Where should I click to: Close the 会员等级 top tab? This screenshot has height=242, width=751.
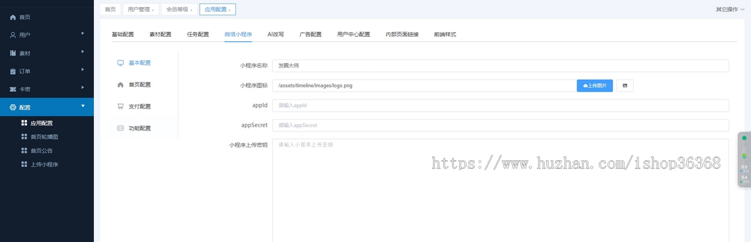[x=192, y=10]
